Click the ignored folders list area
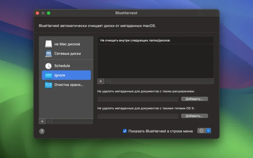The image size is (253, 158). (156, 61)
